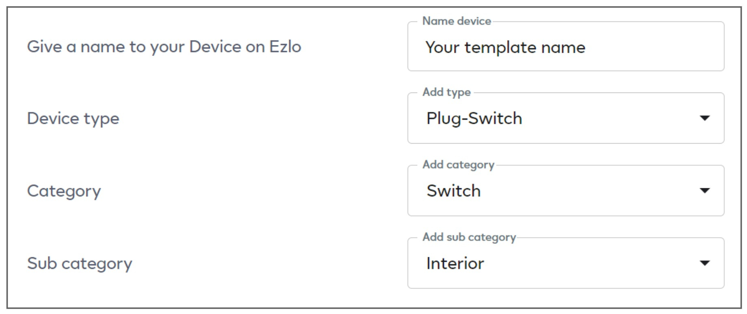Click the Name device field label
747x314 pixels.
pyautogui.click(x=456, y=21)
